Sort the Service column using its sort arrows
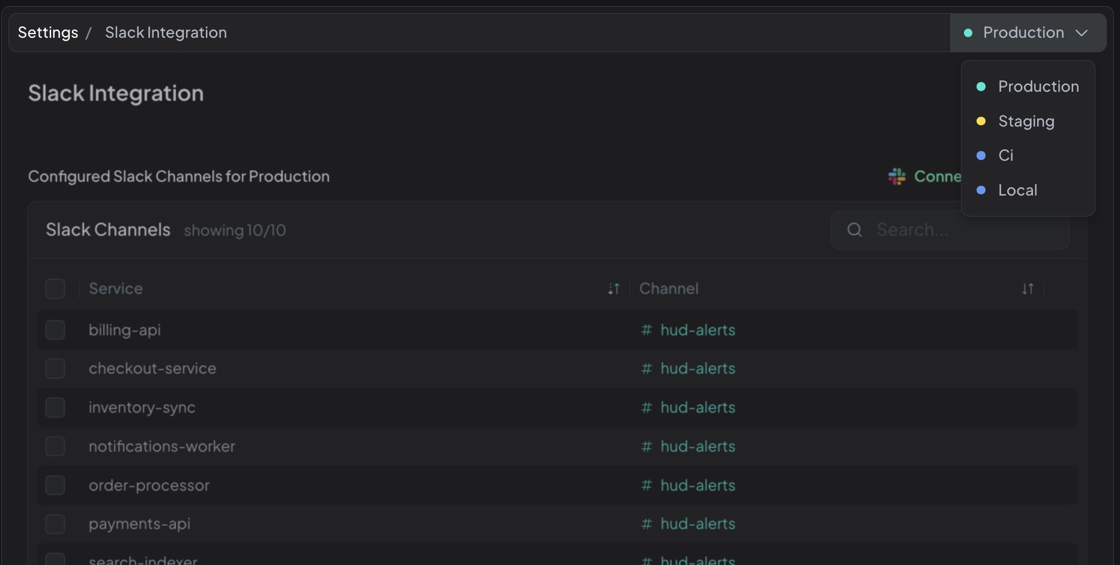 point(613,288)
